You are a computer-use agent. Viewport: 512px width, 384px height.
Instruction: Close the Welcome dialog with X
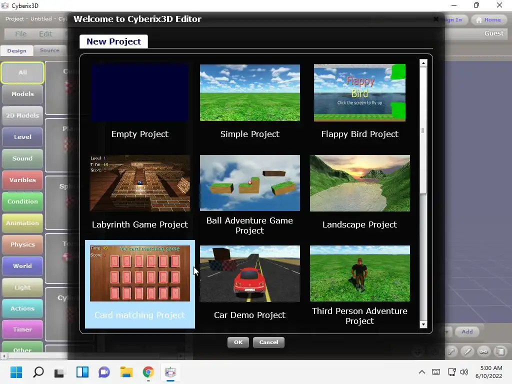pos(436,19)
